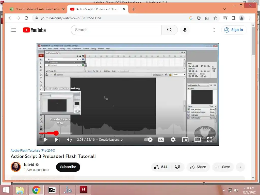Open the media controls icon in Chrome toolbar

(x=225, y=18)
